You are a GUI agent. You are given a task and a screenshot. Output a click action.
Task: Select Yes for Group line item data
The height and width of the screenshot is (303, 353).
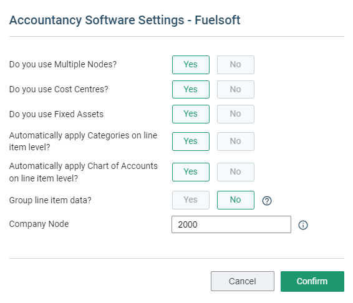[191, 200]
